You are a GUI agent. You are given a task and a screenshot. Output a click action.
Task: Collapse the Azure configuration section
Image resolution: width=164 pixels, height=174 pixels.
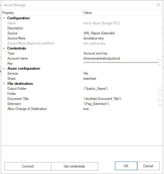[4, 68]
